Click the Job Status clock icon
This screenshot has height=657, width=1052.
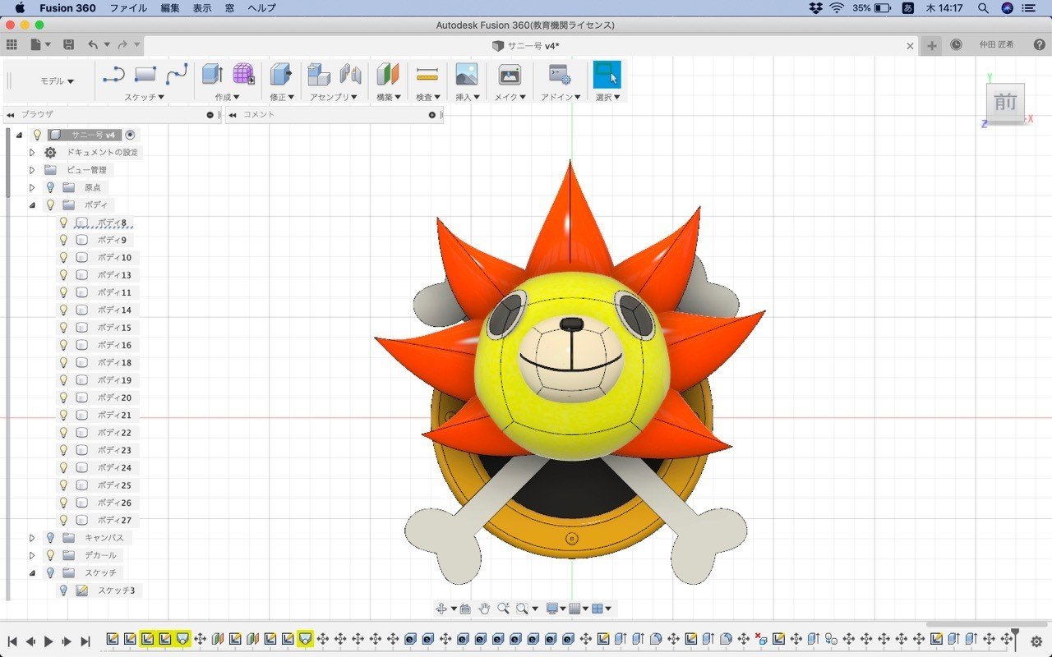tap(956, 45)
